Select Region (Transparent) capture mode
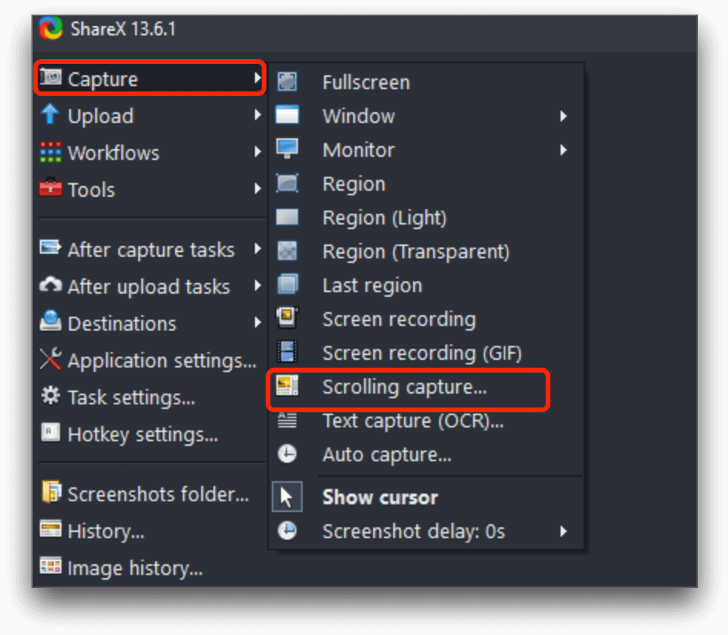Screen dimensions: 728x635 415,251
